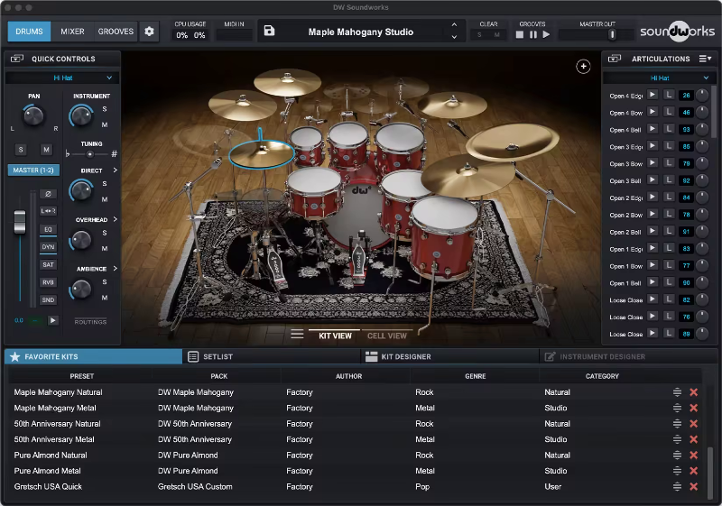Click the reorder handle for Pure Almond Metal

coord(677,471)
